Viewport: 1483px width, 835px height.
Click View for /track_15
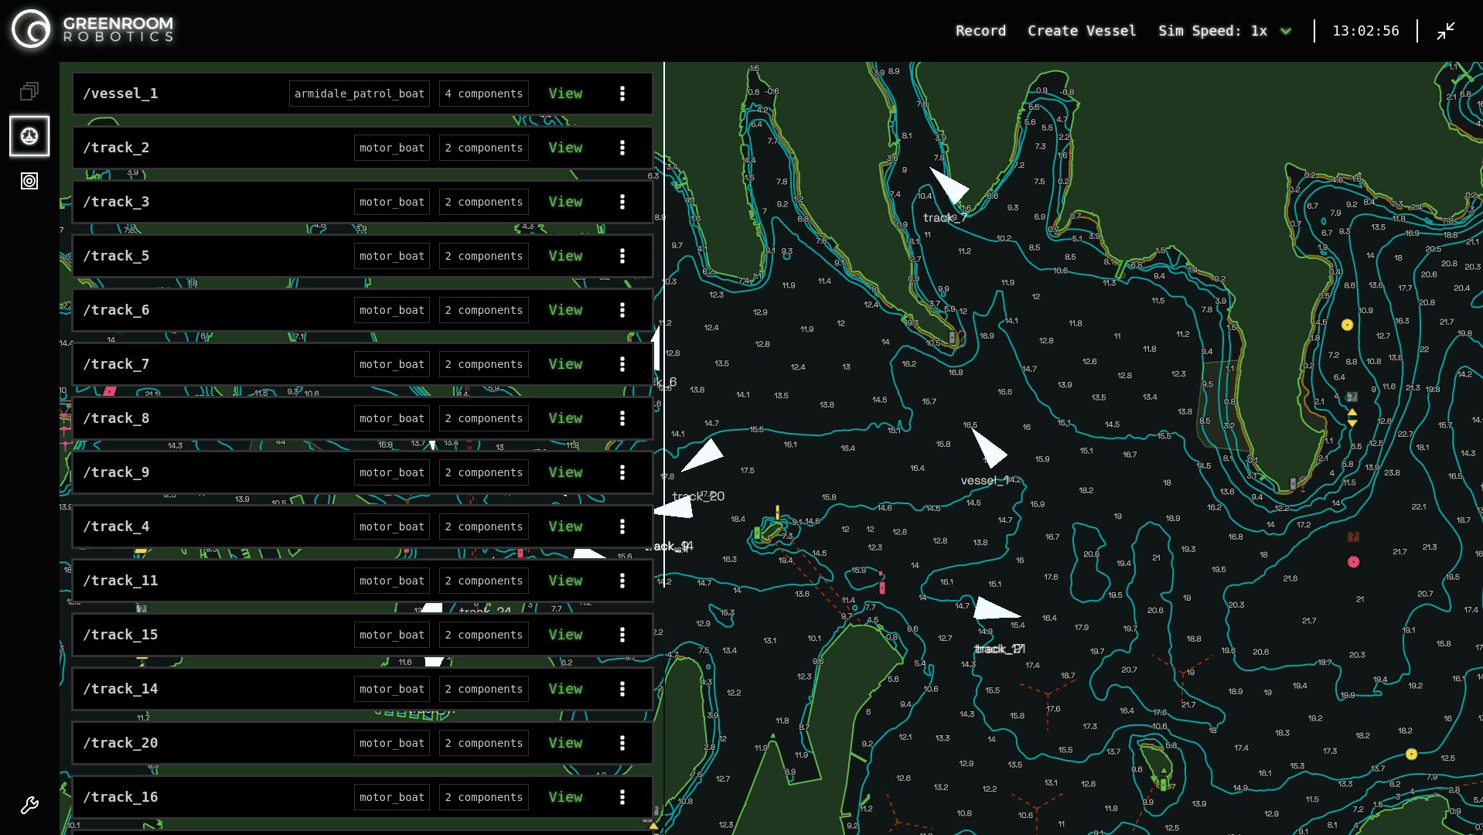coord(565,635)
